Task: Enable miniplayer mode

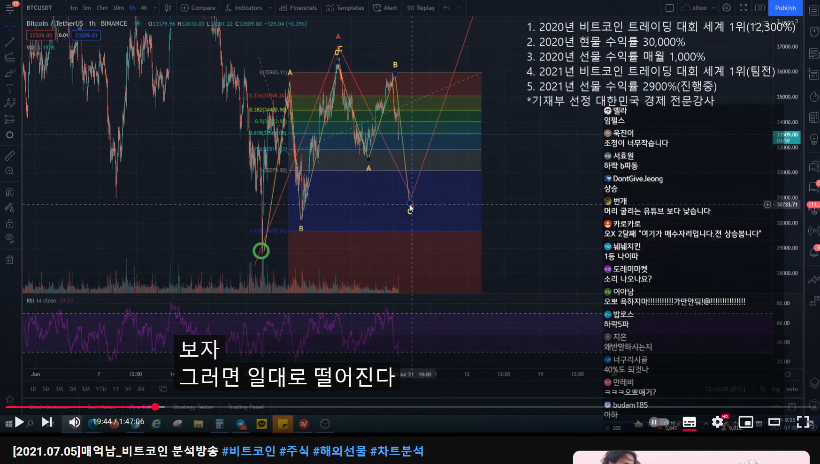Action: (746, 422)
